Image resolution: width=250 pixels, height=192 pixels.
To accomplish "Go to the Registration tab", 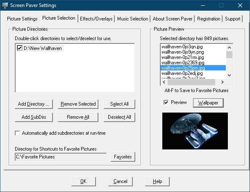I will (208, 19).
